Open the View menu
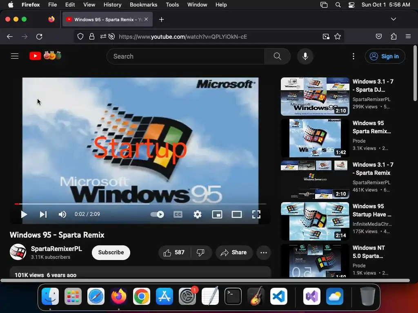Screen dimensions: 418x313 89,5
